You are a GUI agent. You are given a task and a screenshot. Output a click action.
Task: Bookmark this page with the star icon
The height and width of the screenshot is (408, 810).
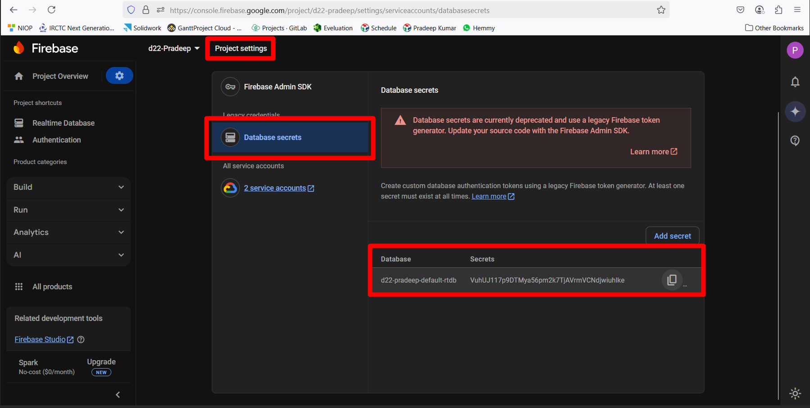(x=661, y=10)
